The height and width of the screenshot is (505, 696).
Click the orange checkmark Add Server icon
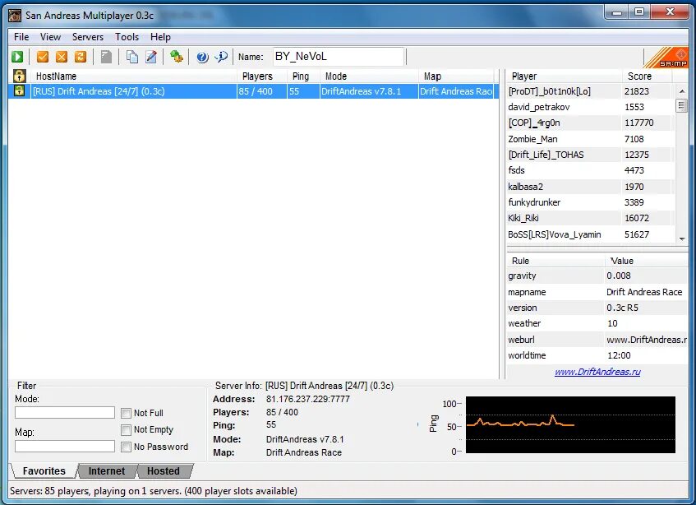[x=43, y=57]
